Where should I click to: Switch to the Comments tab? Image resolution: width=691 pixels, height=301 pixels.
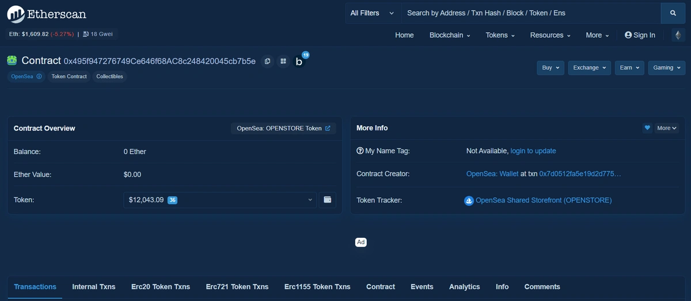(x=542, y=287)
